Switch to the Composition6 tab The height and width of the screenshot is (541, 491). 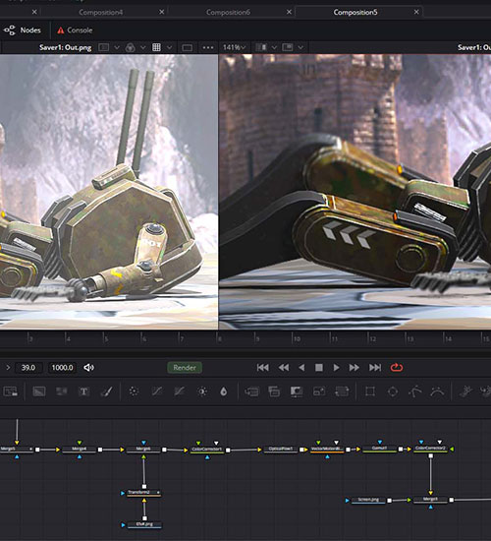pos(228,12)
